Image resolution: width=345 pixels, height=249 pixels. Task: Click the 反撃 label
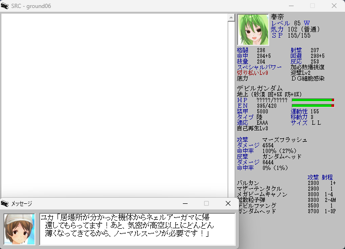(x=242, y=157)
